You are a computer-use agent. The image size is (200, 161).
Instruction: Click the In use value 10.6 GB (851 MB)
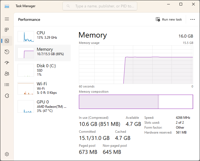100,124
